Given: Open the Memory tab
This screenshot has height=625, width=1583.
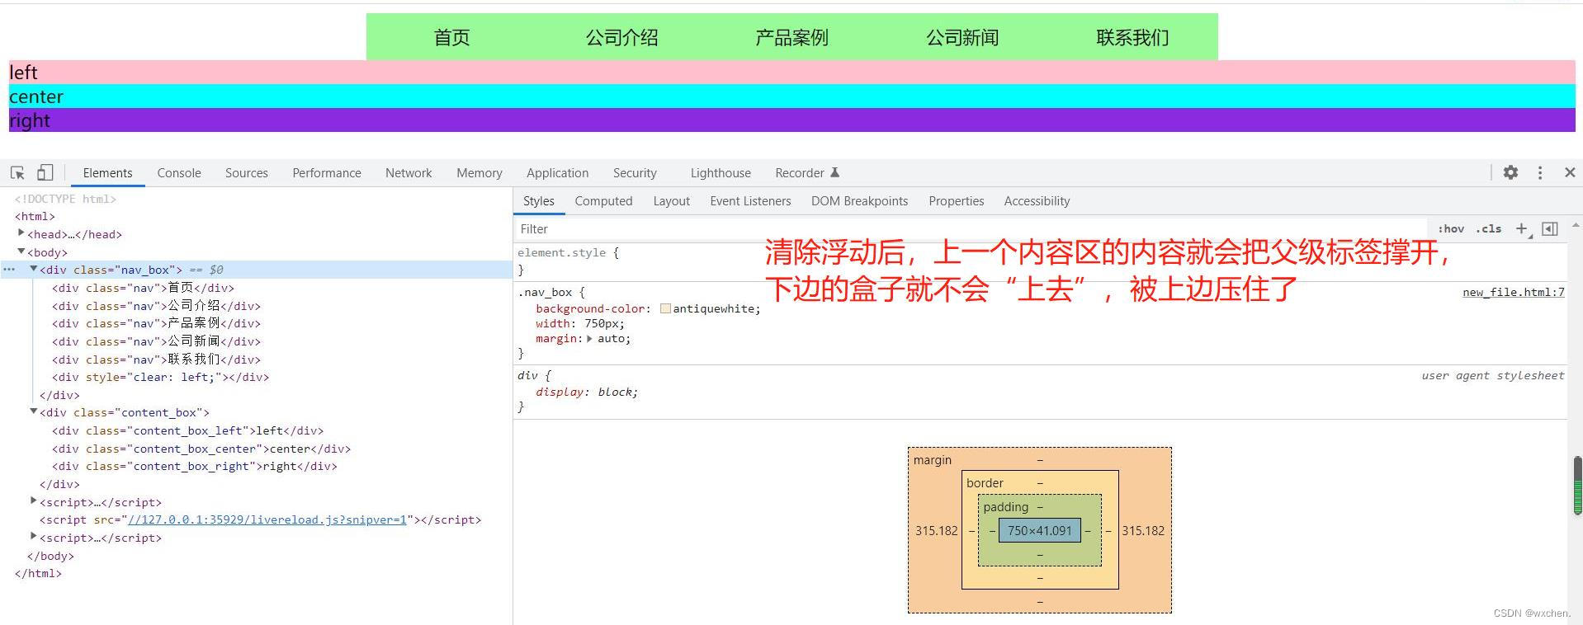Looking at the screenshot, I should click(480, 172).
